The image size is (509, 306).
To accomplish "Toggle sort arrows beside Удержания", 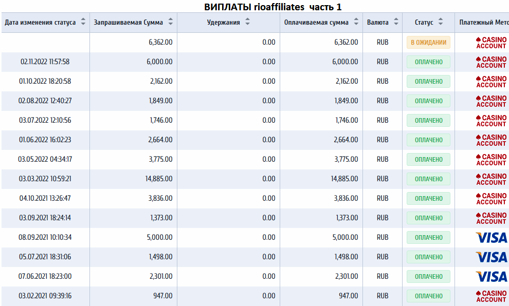I will (x=247, y=22).
